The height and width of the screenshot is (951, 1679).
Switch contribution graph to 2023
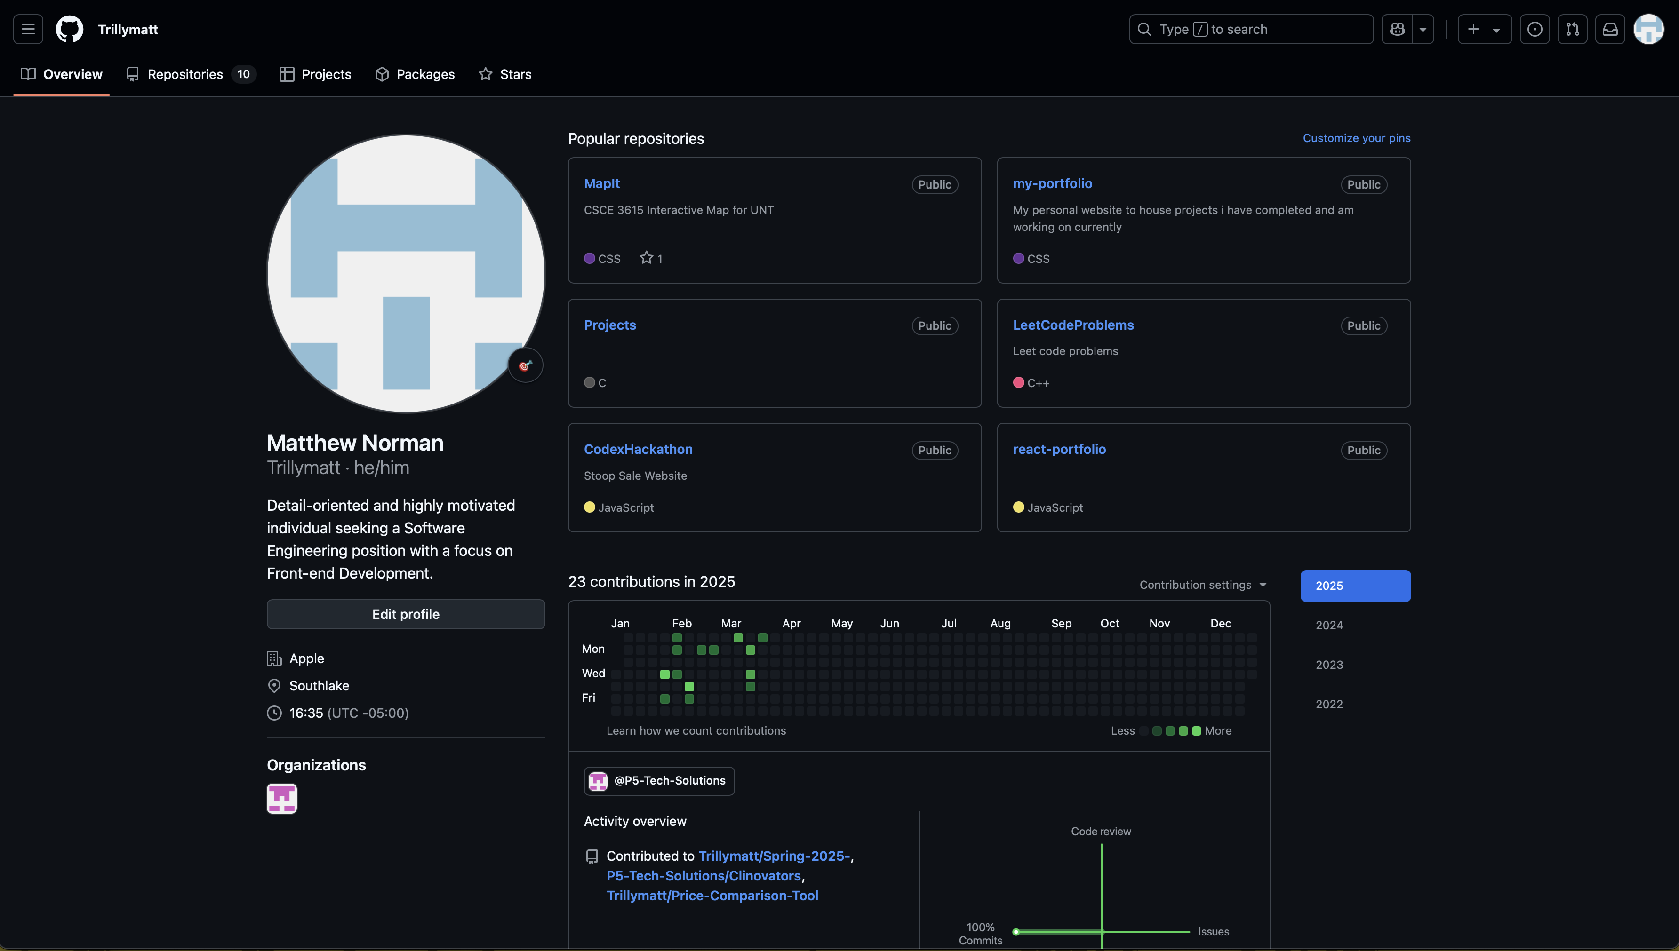point(1329,664)
